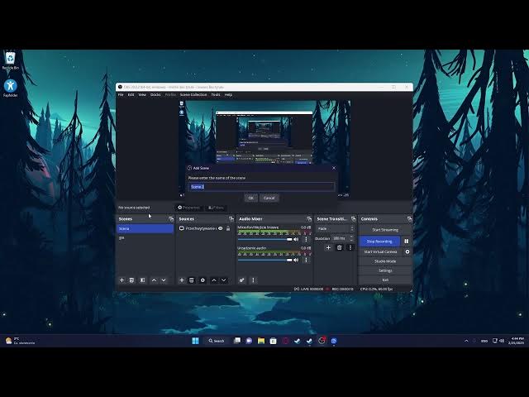
Task: Pop out the Sources dock
Action: tap(231, 218)
